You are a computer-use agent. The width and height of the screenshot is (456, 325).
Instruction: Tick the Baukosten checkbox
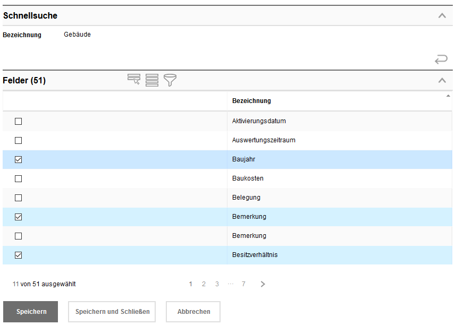point(19,178)
